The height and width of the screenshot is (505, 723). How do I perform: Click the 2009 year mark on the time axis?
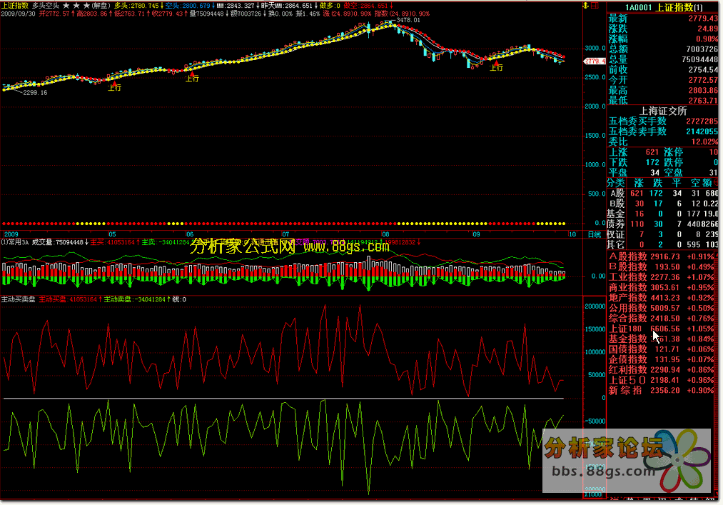(11, 234)
